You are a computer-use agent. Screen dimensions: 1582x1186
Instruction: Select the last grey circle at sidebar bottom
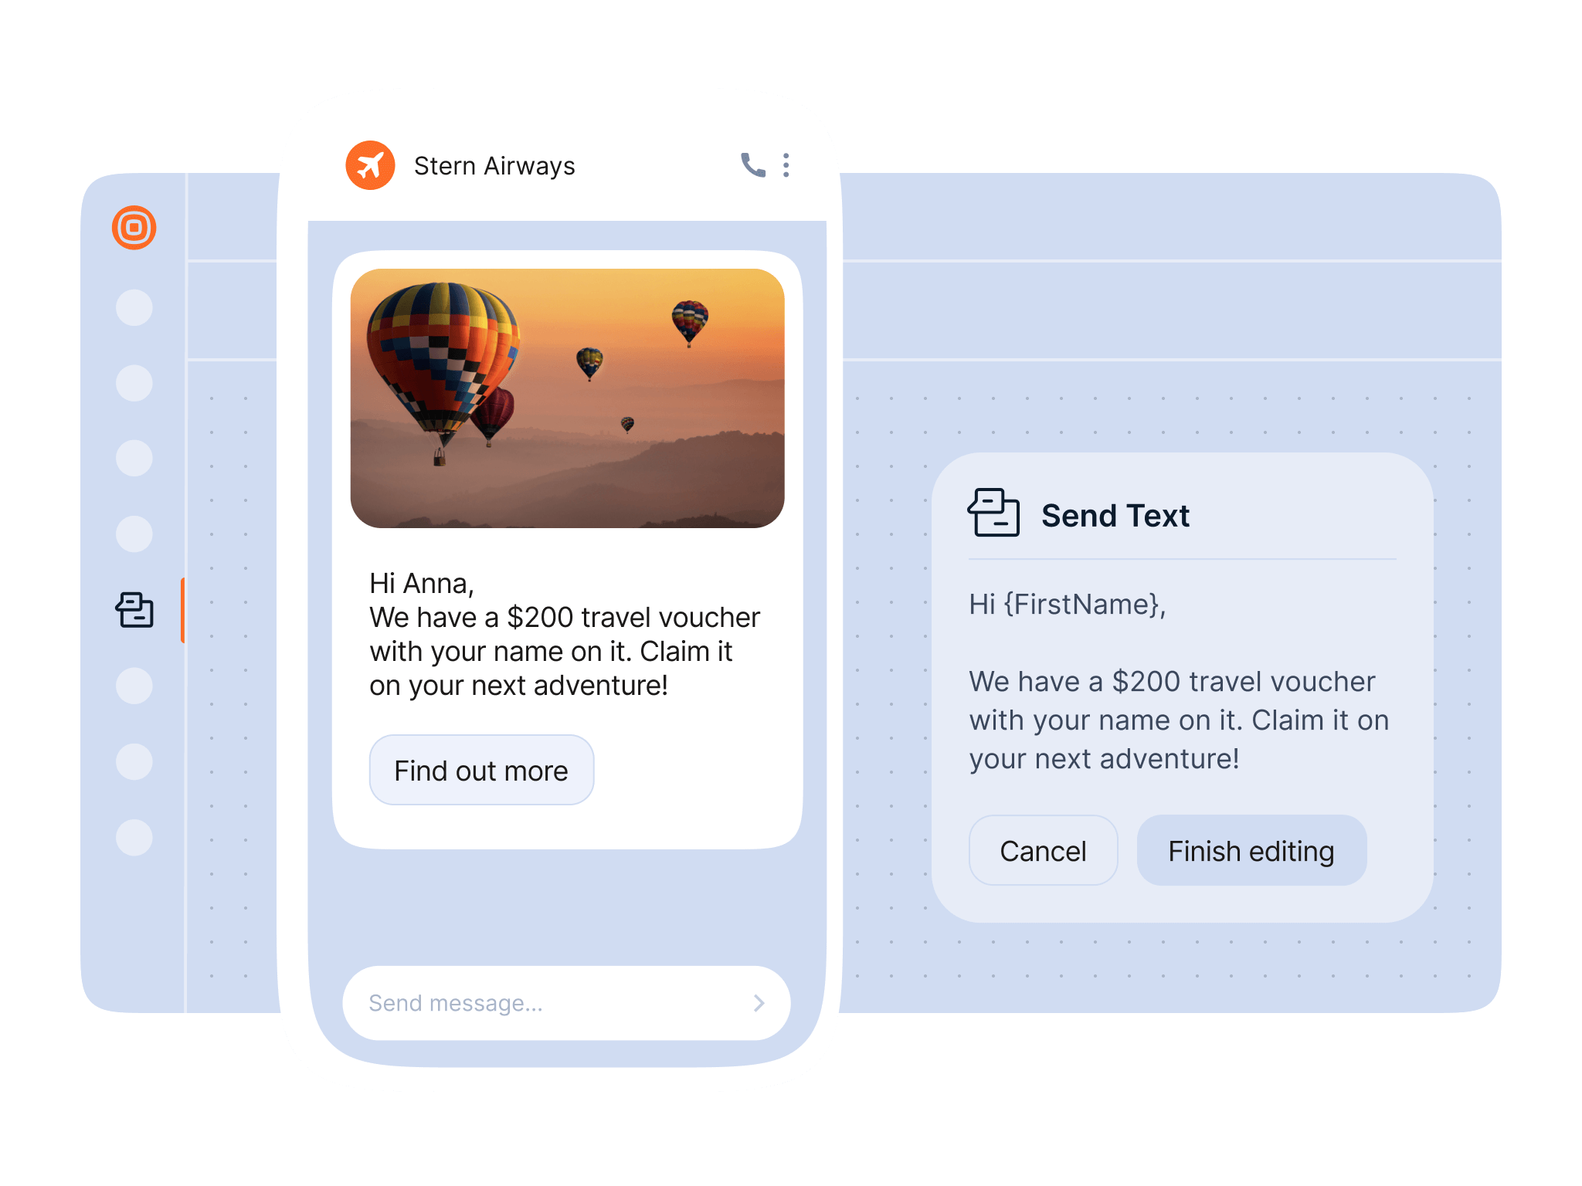tap(134, 838)
